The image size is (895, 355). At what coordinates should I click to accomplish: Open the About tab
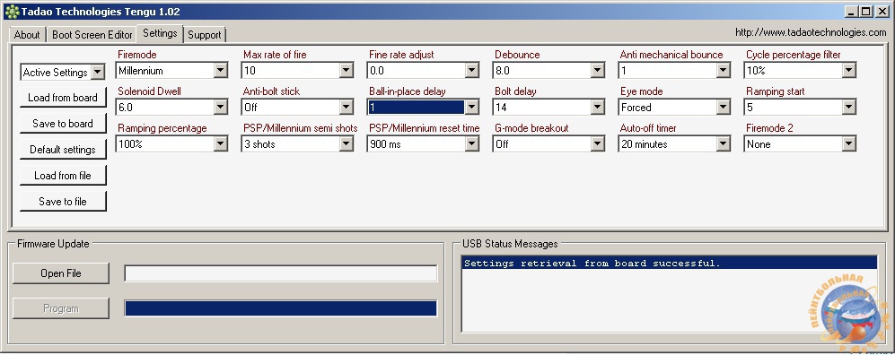click(27, 35)
